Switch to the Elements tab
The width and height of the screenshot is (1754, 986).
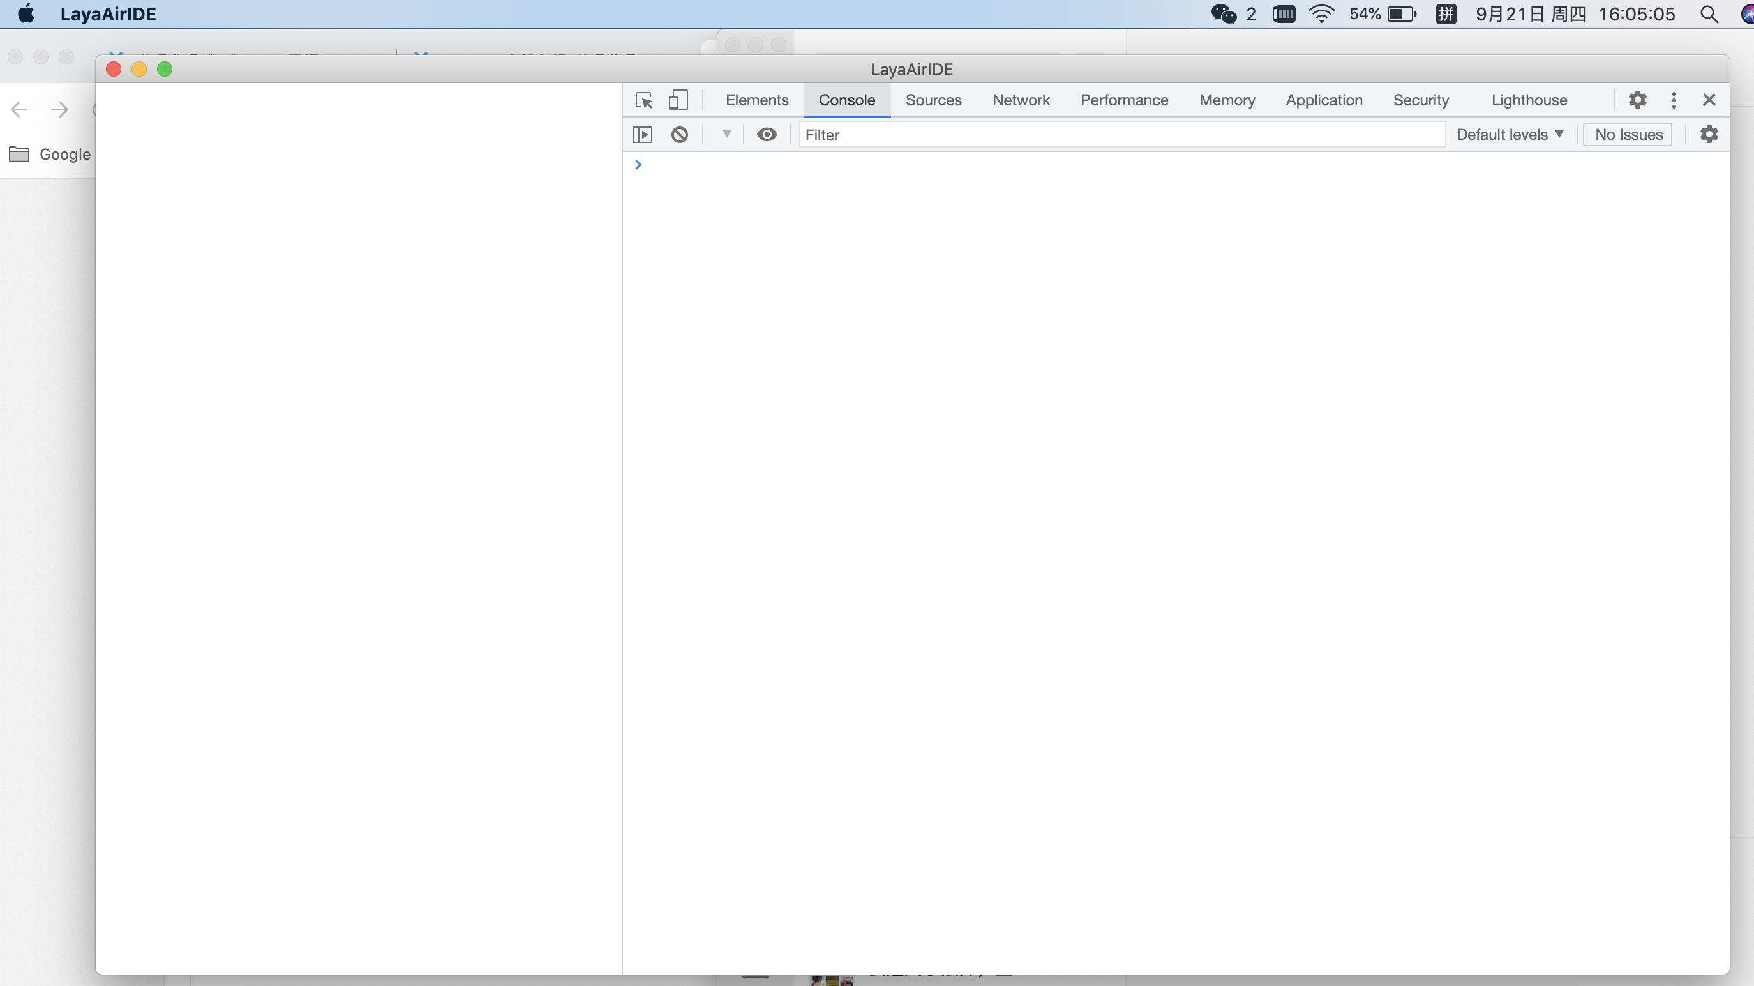756,100
